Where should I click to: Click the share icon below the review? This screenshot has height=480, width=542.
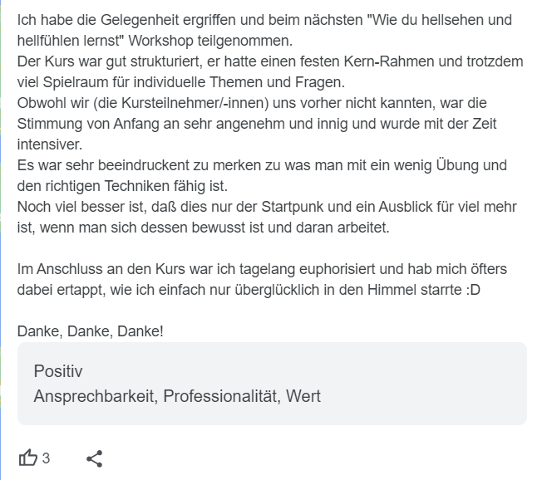click(95, 458)
